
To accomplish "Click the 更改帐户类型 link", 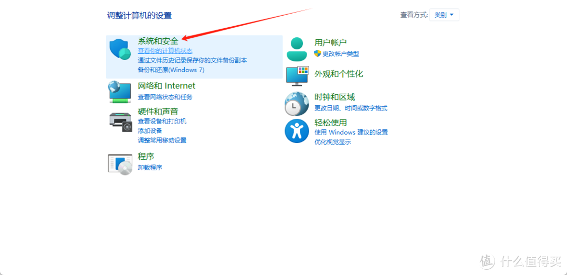I will point(341,54).
